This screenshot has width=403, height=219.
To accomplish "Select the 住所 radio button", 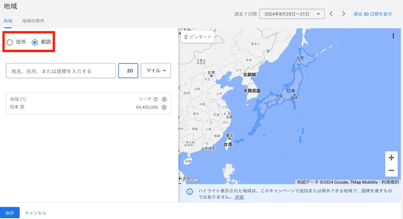I will (x=10, y=42).
